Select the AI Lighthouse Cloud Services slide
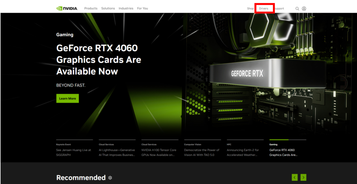The height and width of the screenshot is (184, 357). point(117,148)
